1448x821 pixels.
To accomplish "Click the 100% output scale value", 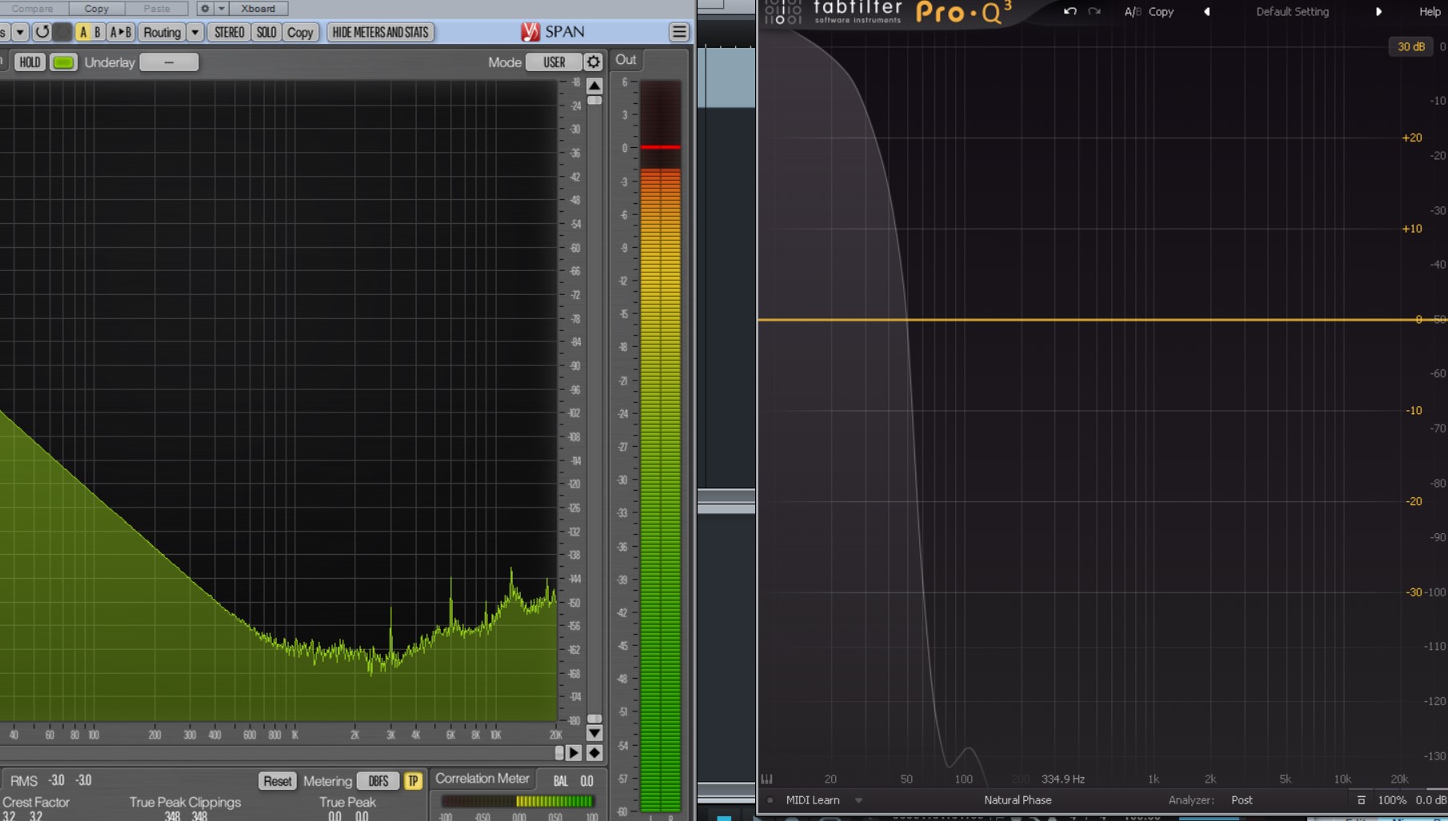I will click(x=1392, y=799).
